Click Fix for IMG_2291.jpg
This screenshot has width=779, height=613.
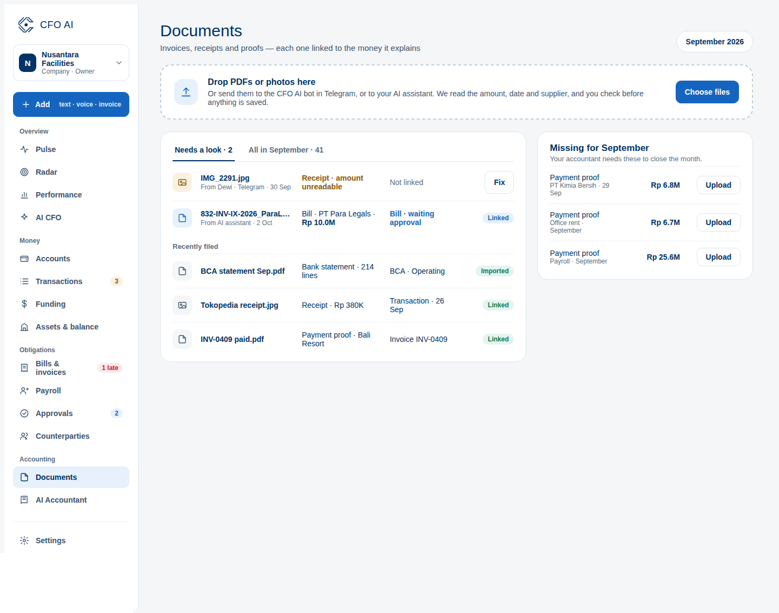click(x=499, y=182)
